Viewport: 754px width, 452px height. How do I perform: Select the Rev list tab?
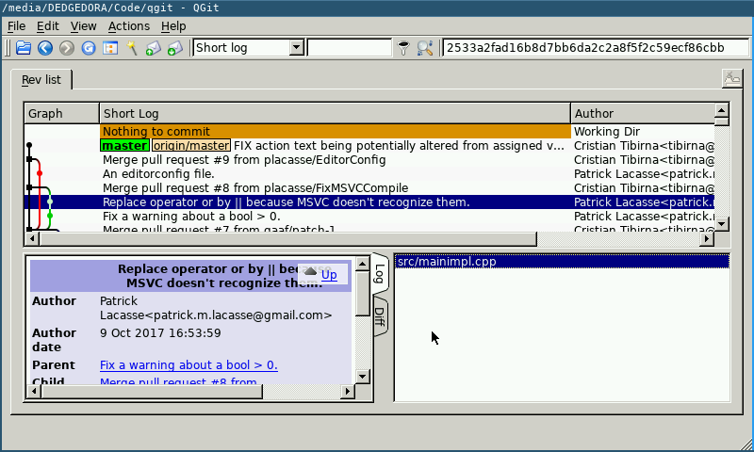click(x=41, y=80)
